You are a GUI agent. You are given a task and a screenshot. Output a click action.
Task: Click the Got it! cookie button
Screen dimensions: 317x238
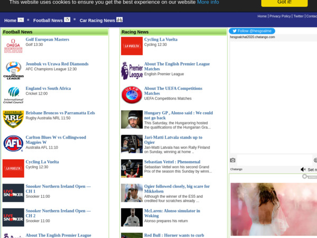(284, 3)
